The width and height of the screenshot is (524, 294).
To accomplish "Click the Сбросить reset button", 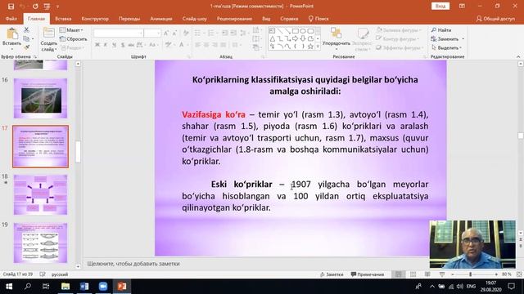I will click(x=73, y=38).
